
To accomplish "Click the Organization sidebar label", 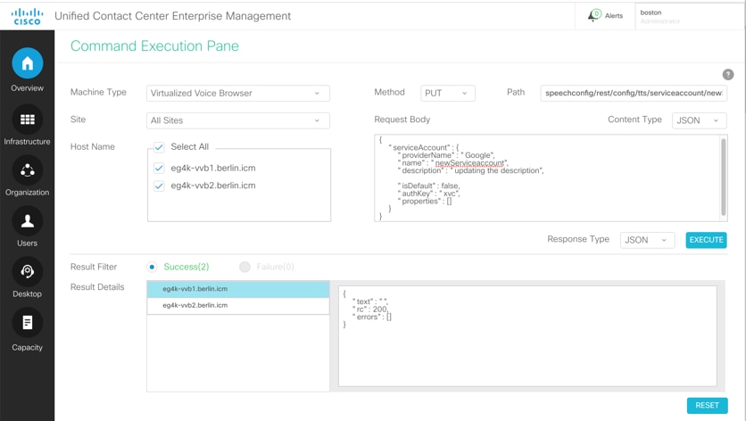I will click(x=27, y=193).
